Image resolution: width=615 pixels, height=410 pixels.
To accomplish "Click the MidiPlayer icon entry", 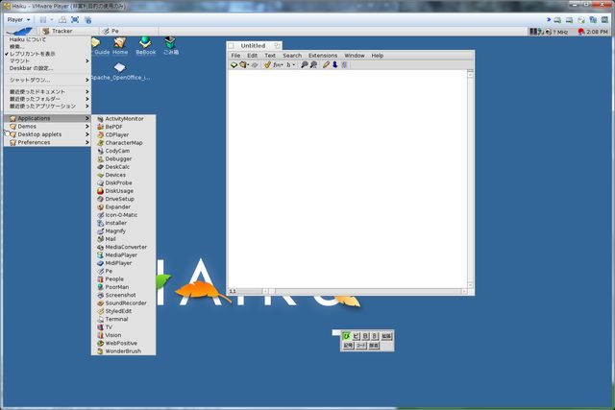I will click(x=124, y=263).
